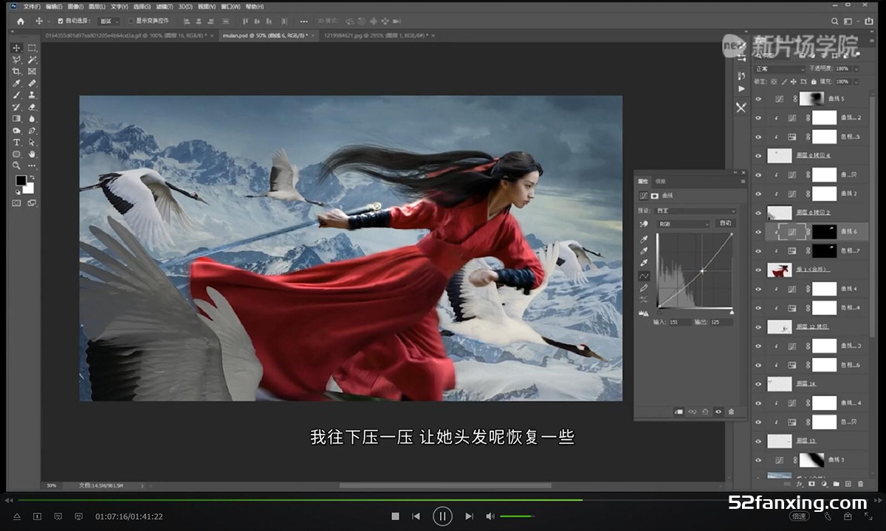Delete the adjustment via Properties trash icon

tap(731, 411)
